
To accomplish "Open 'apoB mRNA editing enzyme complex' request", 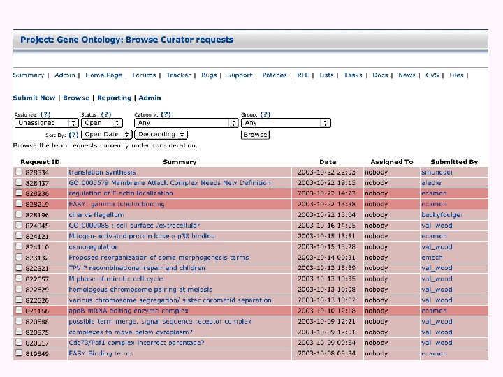I will tap(129, 311).
